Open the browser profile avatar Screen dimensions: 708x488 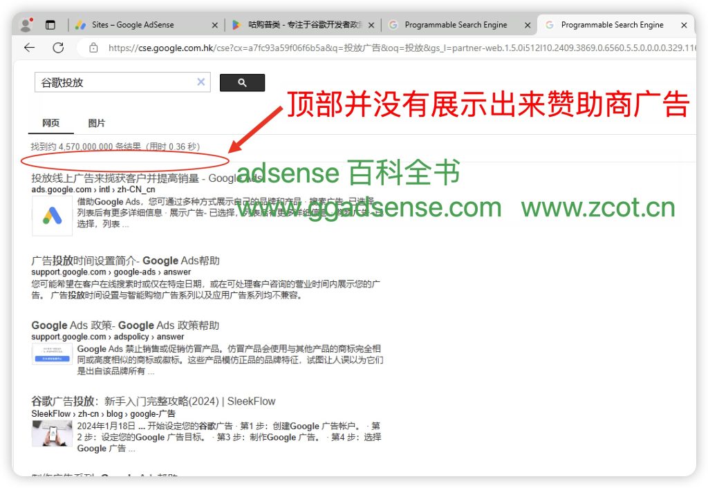[x=27, y=25]
